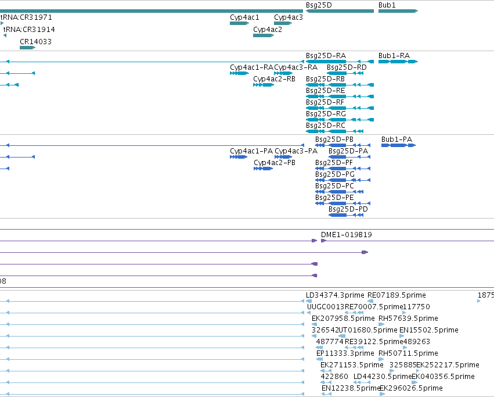Click transcript label Bsg25D-RC
The width and height of the screenshot is (494, 397).
click(326, 126)
